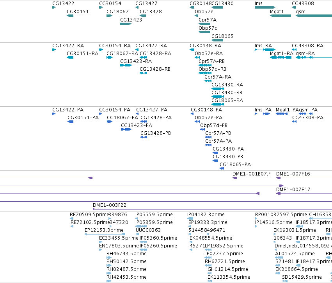
Task: Select transcript Cpr57A-RA label
Action: 218,77
